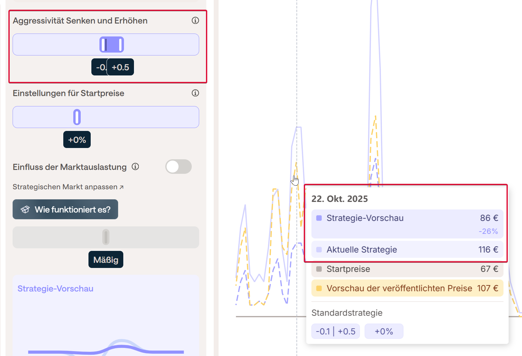This screenshot has height=356, width=522.
Task: Click the Mäßig value label
Action: click(106, 260)
